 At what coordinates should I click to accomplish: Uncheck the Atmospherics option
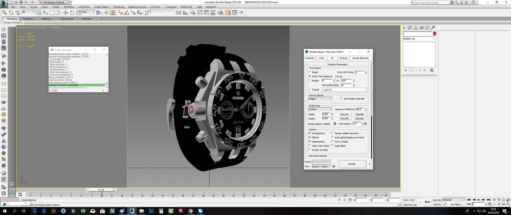[x=310, y=133]
